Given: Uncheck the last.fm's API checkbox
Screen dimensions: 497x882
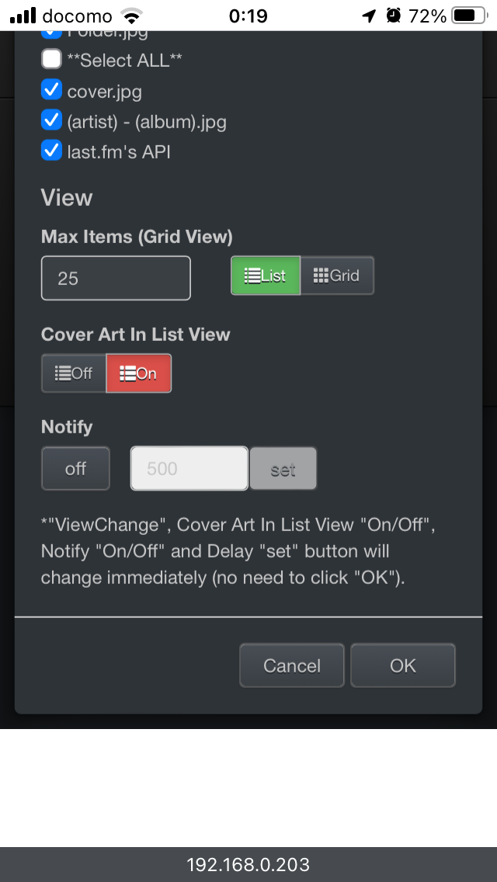Looking at the screenshot, I should click(x=51, y=151).
